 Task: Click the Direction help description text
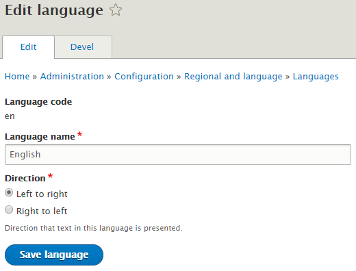click(94, 228)
